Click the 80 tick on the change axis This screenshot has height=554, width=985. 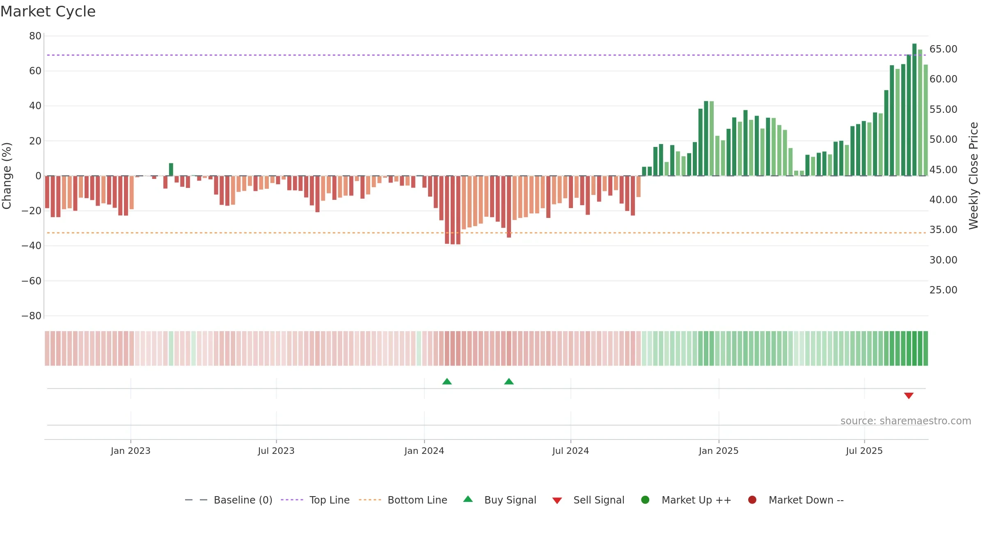[x=35, y=36]
